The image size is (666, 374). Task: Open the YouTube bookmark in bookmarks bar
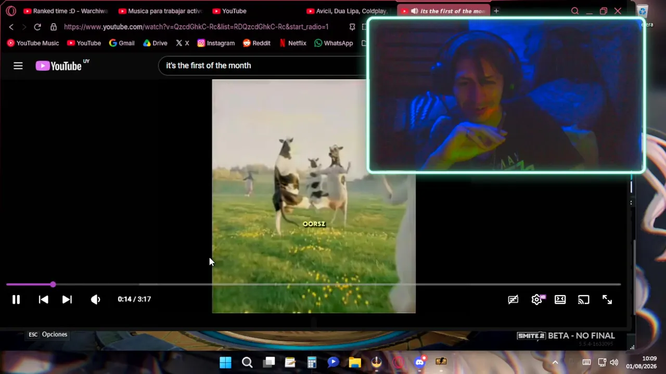point(84,43)
